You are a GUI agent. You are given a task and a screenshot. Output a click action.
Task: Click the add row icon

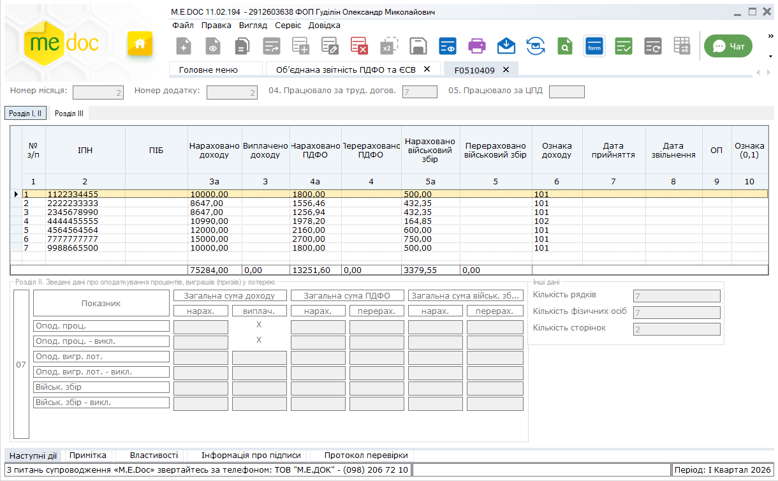tap(300, 46)
